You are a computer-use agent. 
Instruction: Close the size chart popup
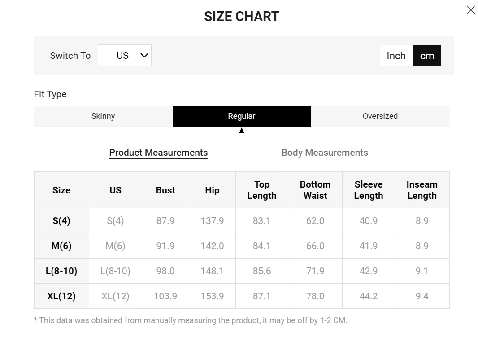click(470, 10)
